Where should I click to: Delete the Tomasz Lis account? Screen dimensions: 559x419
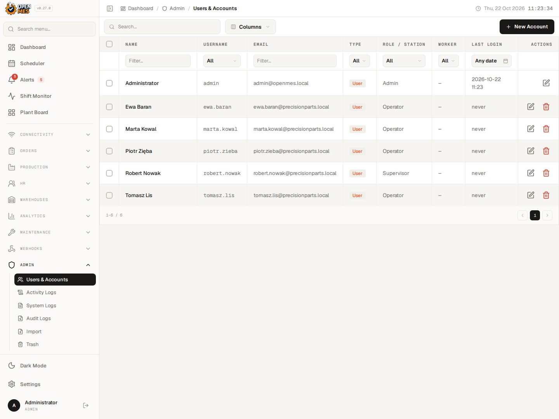(x=546, y=195)
